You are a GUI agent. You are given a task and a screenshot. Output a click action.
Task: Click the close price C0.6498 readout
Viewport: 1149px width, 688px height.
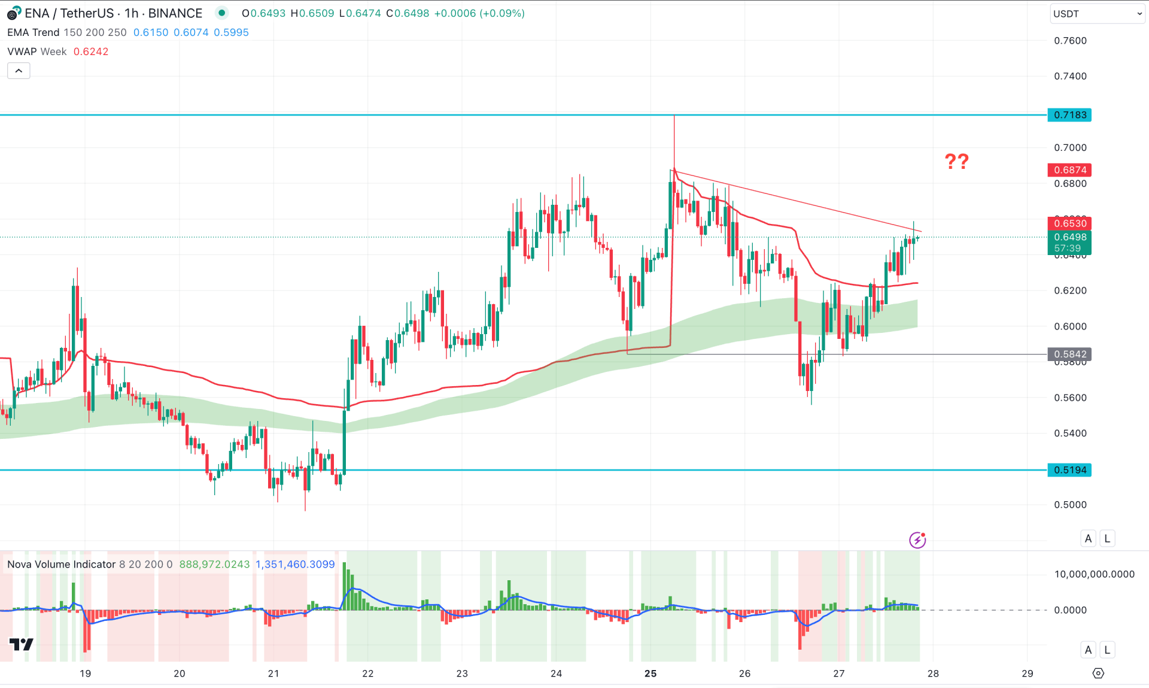408,13
